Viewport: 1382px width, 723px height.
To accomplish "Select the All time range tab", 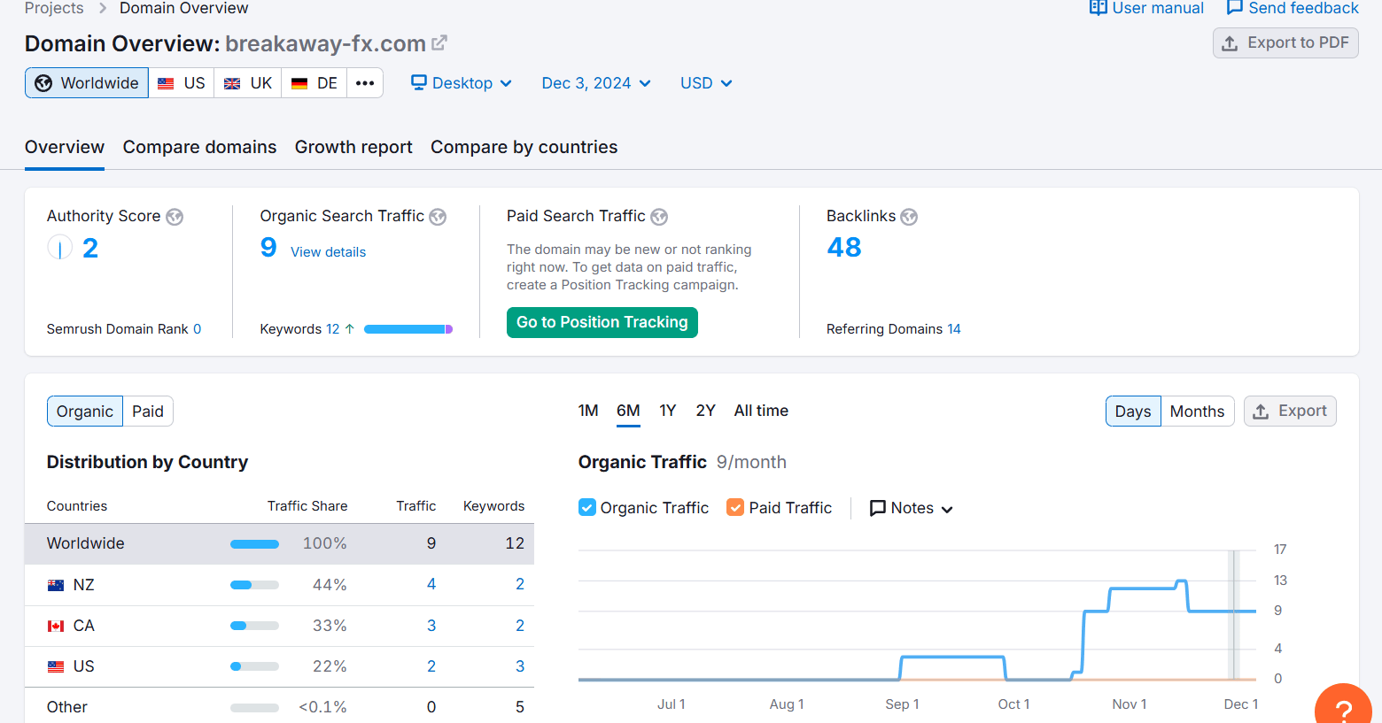I will [x=761, y=411].
